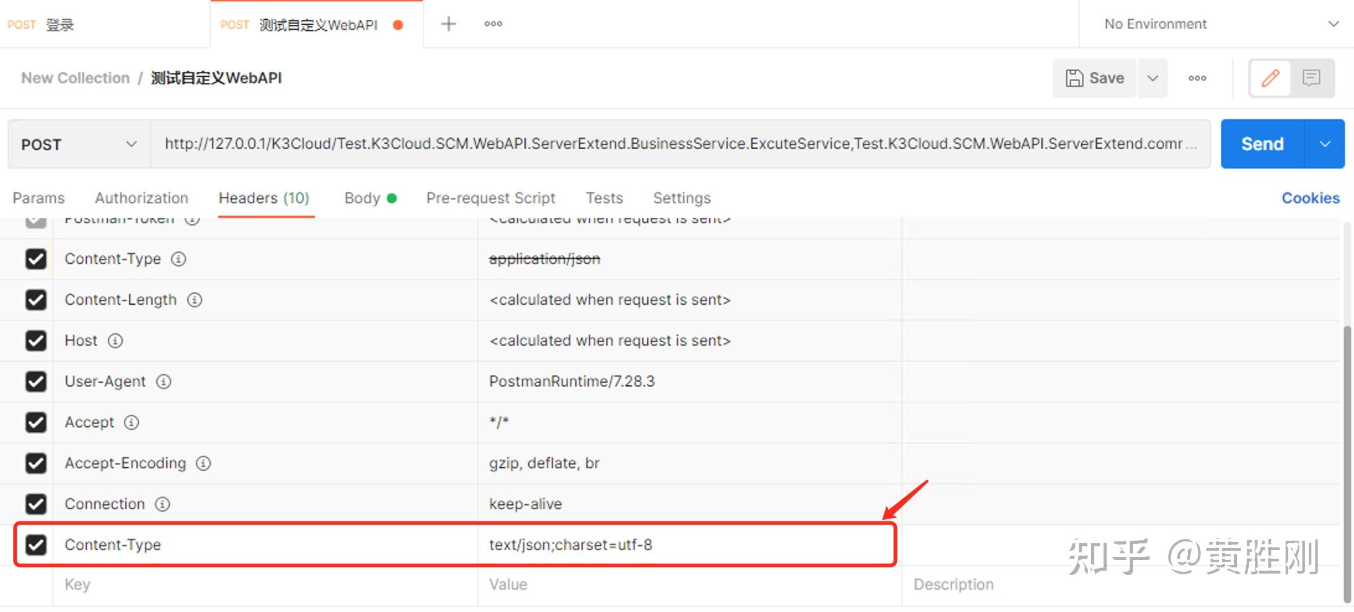Uncheck the application/json Content-Type header checkbox

coord(36,259)
